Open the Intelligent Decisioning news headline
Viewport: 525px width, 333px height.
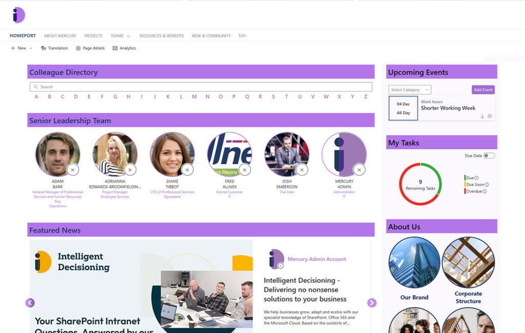[x=305, y=290]
